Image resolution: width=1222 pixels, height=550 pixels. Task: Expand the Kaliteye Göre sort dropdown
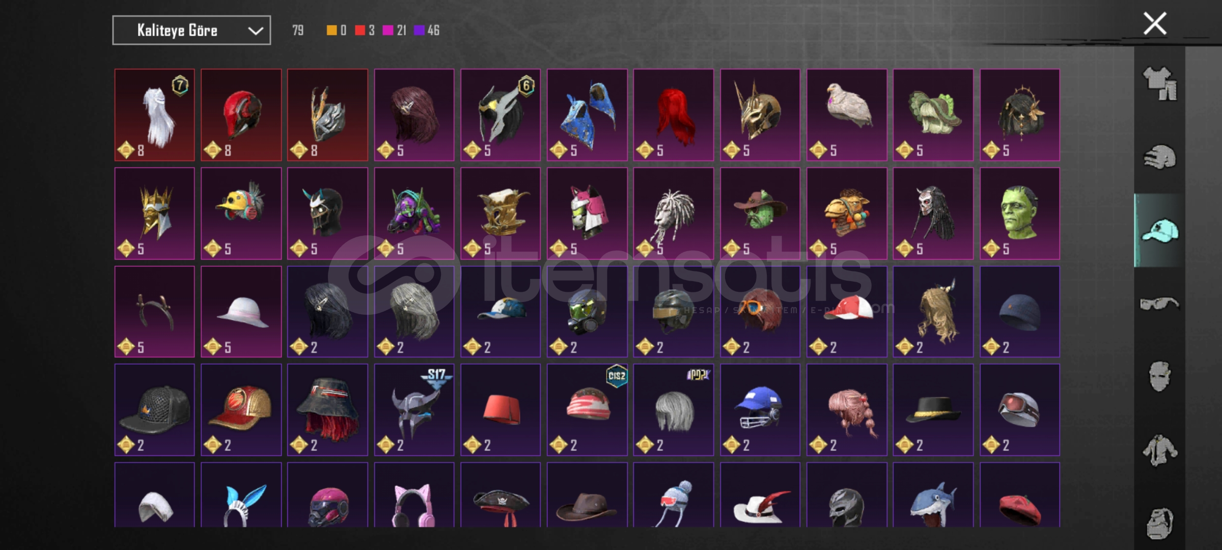[x=191, y=31]
